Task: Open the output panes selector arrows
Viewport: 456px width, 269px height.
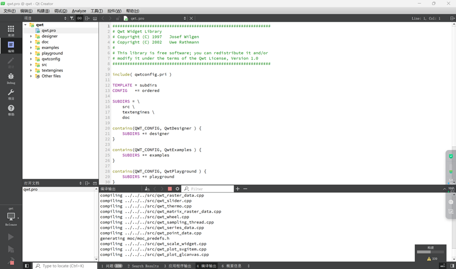Action: pyautogui.click(x=248, y=266)
